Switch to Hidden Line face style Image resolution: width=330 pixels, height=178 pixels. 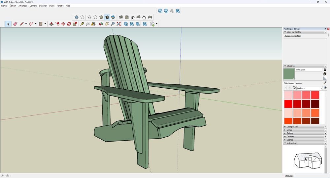pyautogui.click(x=95, y=17)
